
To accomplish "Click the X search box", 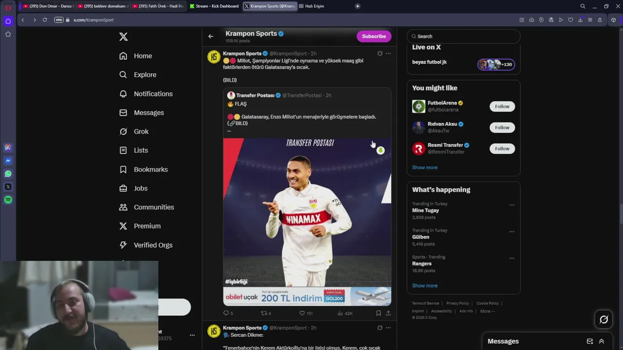I will 463,36.
